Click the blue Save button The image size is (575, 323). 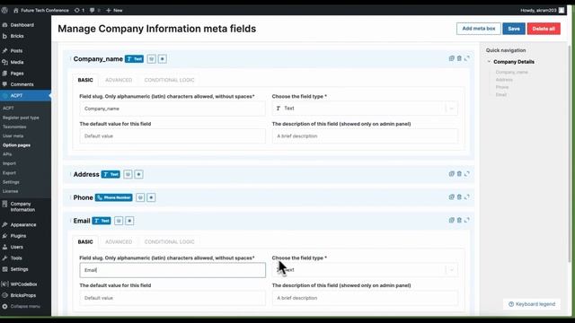tap(514, 29)
